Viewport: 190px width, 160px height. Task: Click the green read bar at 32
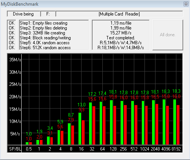91,123
